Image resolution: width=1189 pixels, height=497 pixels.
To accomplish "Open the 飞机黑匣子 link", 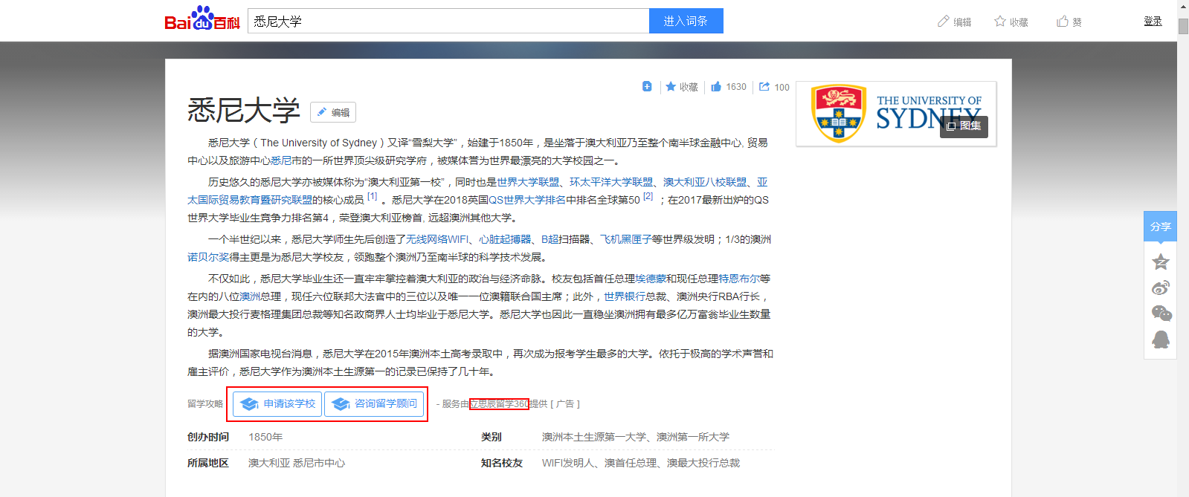I will pyautogui.click(x=625, y=239).
